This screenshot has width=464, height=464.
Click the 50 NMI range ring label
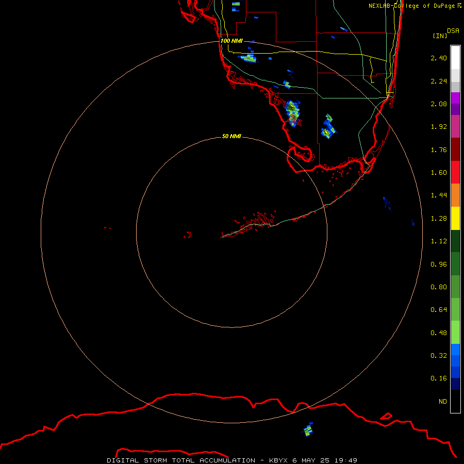pos(231,136)
